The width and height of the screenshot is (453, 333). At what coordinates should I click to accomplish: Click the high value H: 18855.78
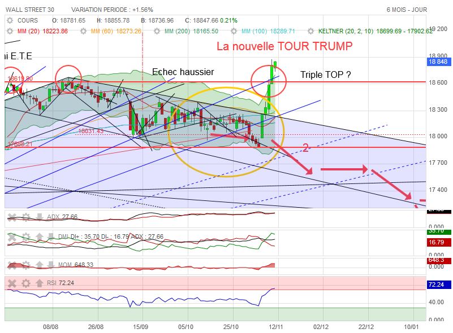[113, 20]
